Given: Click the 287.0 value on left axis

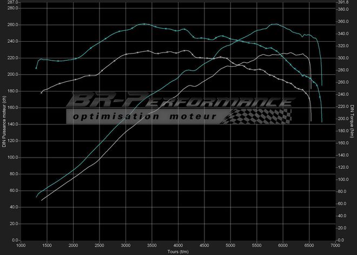Looking at the screenshot, I should (x=12, y=3).
